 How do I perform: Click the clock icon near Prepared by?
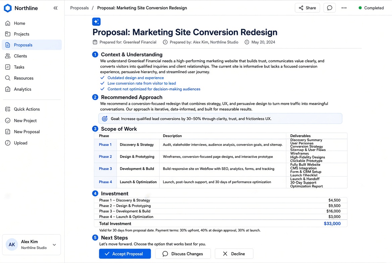(x=165, y=42)
